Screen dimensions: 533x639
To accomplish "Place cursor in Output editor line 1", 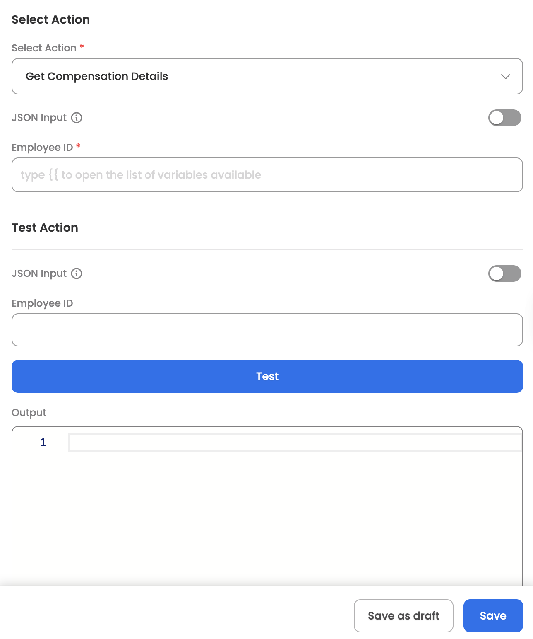I will 295,443.
